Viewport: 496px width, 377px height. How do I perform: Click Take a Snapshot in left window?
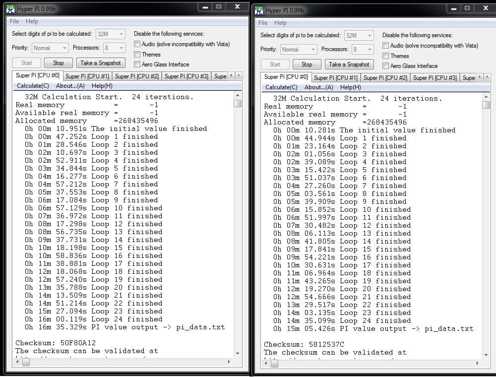pyautogui.click(x=101, y=63)
